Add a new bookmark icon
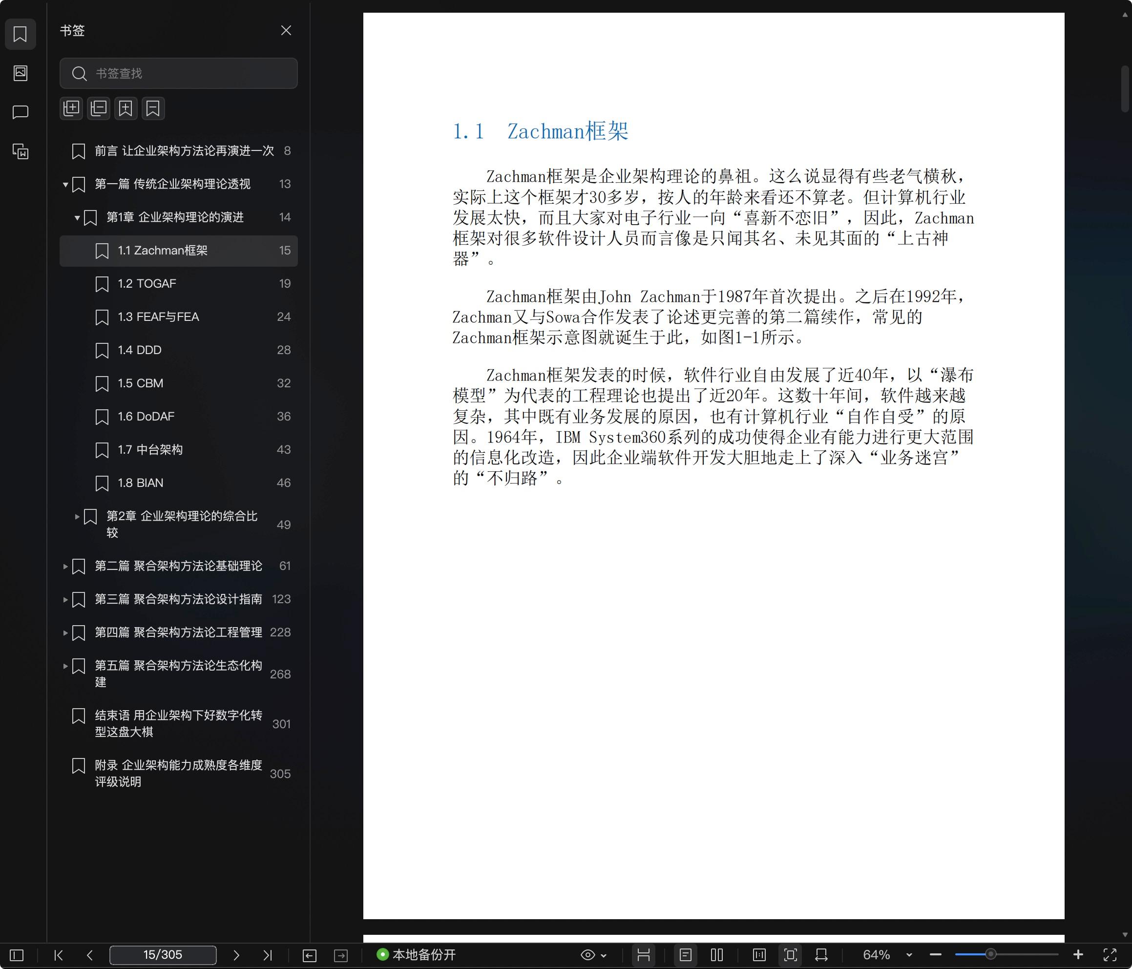Image resolution: width=1132 pixels, height=969 pixels. click(126, 108)
